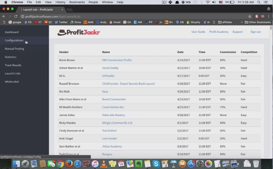Open VLC cone icon in dock
Image resolution: width=273 pixels, height=169 pixels.
(x=104, y=164)
